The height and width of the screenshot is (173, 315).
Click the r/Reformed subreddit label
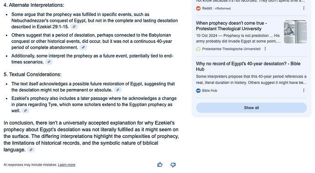[x=223, y=8]
